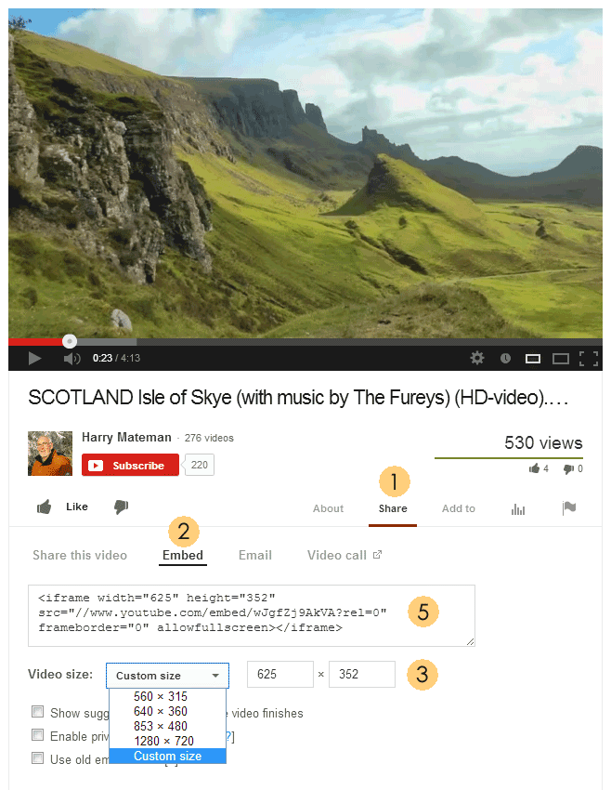This screenshot has height=790, width=611.
Task: Open the About tab
Action: click(328, 508)
